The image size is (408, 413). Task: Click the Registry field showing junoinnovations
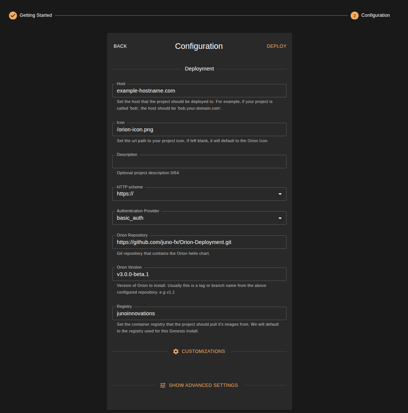tap(199, 313)
